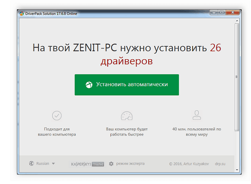The width and height of the screenshot is (251, 184).
Task: Click the scrollbar down arrow
Action: coord(237,170)
